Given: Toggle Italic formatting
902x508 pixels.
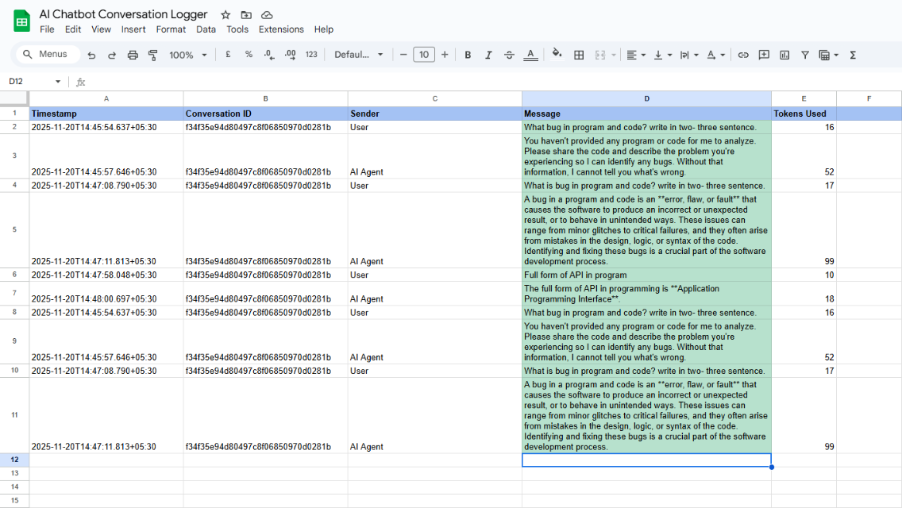Looking at the screenshot, I should point(488,55).
